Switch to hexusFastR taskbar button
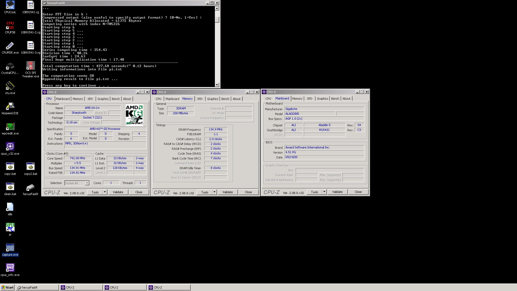The height and width of the screenshot is (291, 517). click(x=37, y=287)
